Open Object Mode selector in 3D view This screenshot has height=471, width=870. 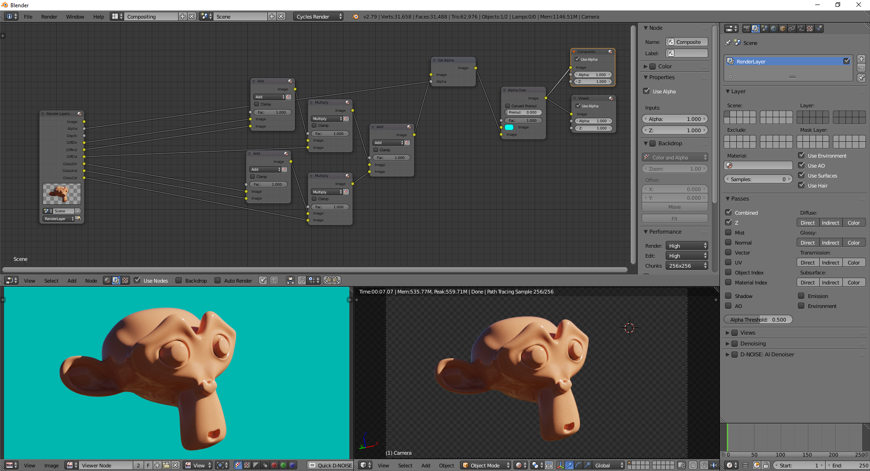point(486,465)
